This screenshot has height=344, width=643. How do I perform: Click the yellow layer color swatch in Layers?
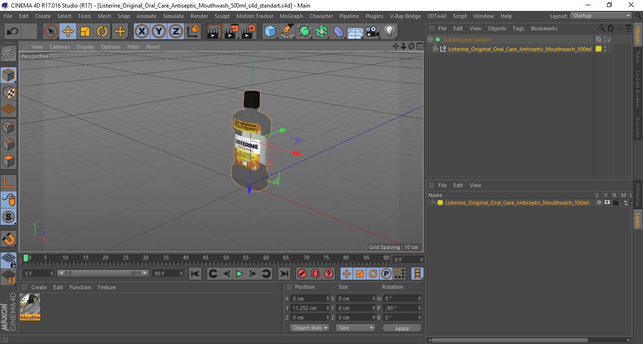pos(440,203)
